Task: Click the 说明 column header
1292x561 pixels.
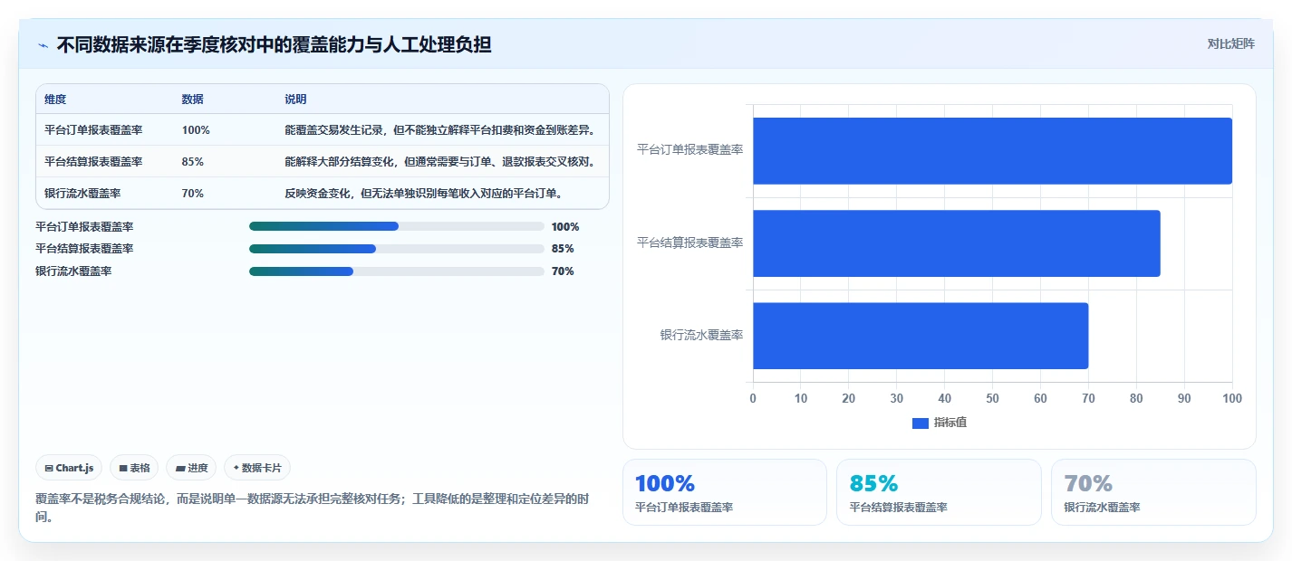Action: click(295, 99)
